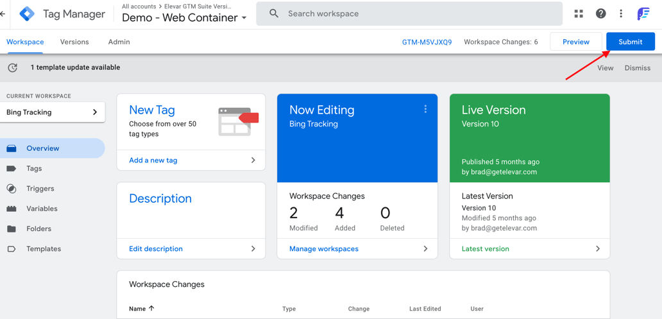
Task: Click the Submit button
Action: [631, 42]
